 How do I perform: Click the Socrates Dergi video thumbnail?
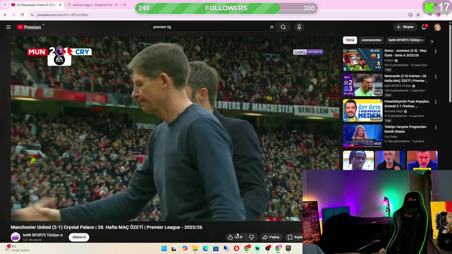coord(363,110)
